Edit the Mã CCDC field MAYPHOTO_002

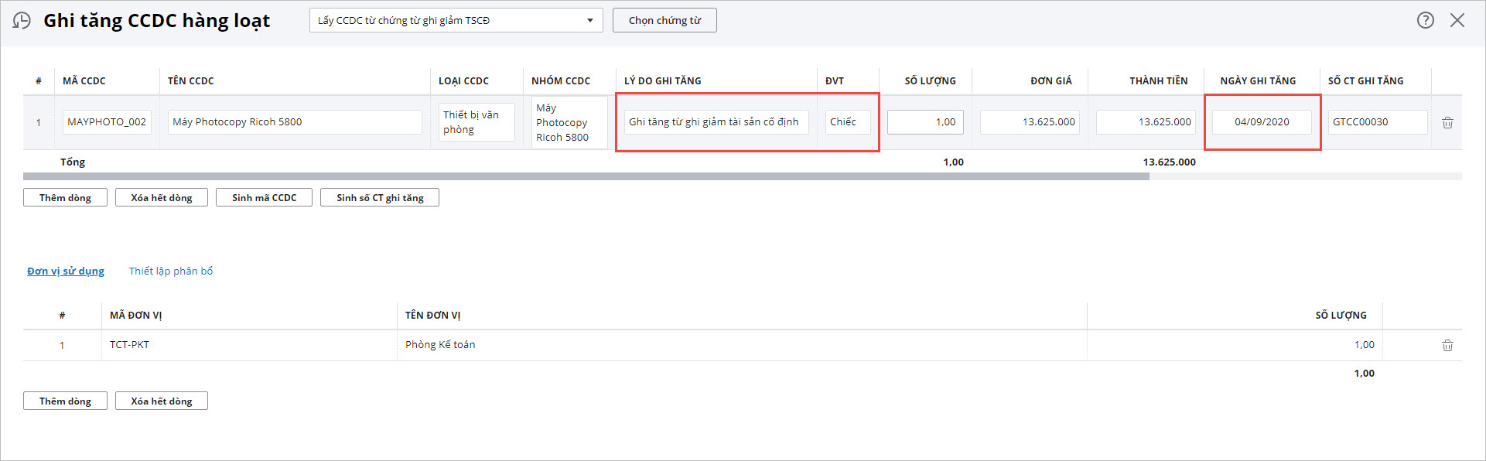tap(107, 122)
